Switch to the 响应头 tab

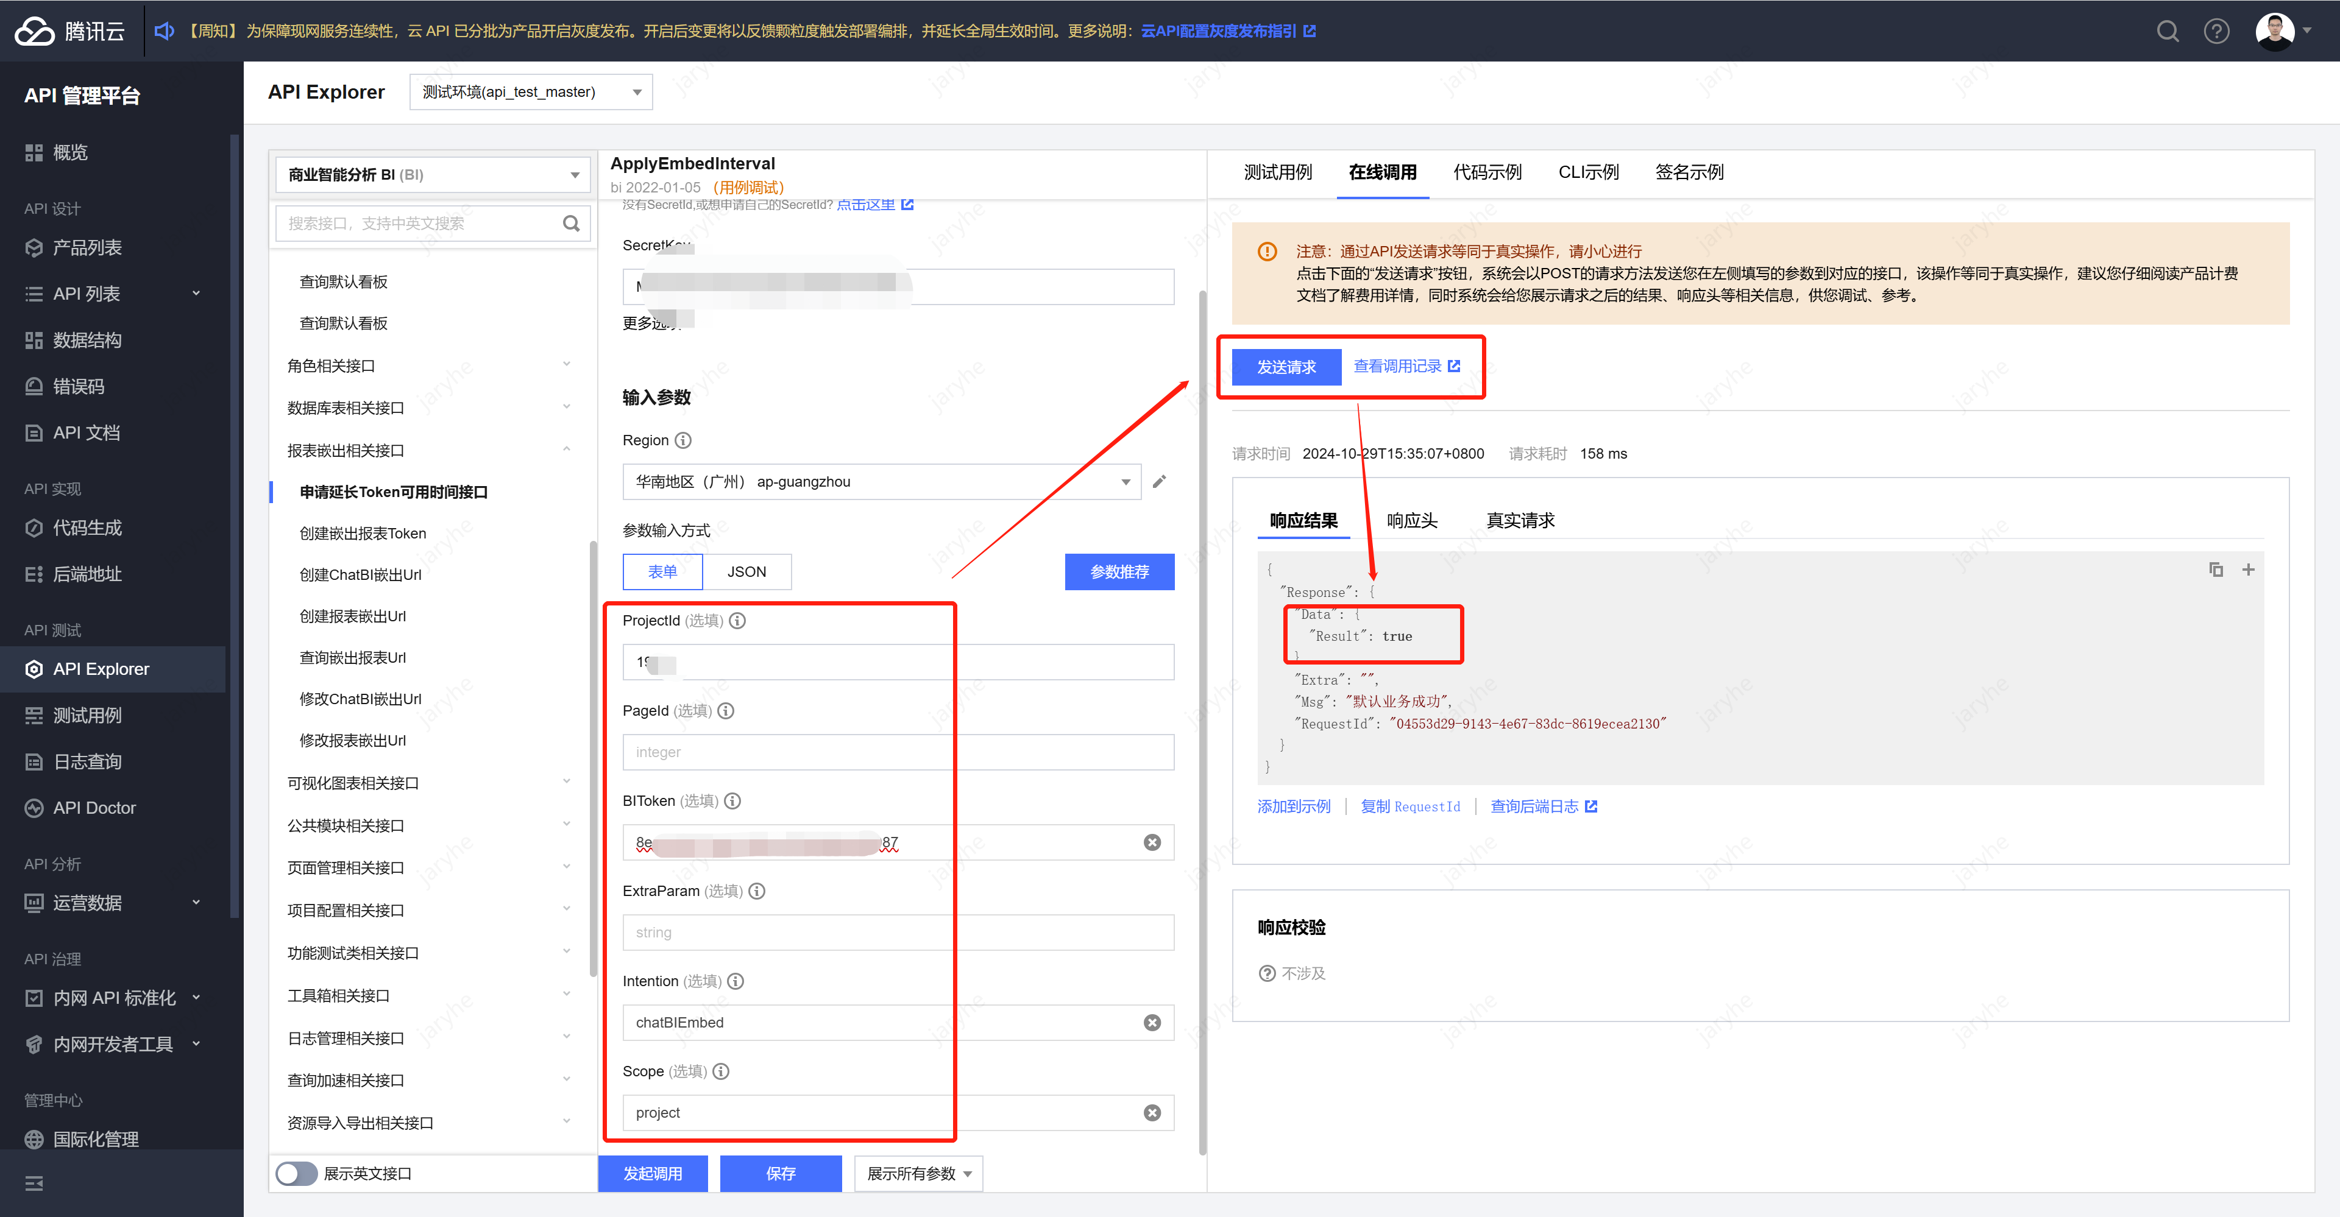coord(1412,520)
